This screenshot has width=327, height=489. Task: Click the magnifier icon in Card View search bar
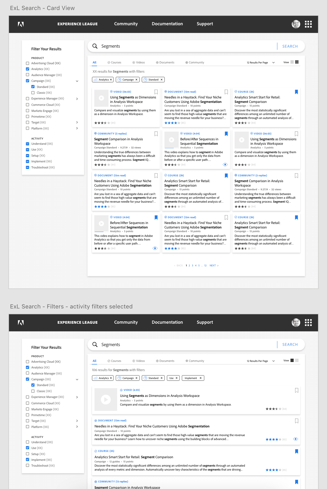95,46
